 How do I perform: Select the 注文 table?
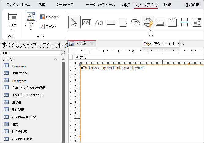[x=15, y=124]
